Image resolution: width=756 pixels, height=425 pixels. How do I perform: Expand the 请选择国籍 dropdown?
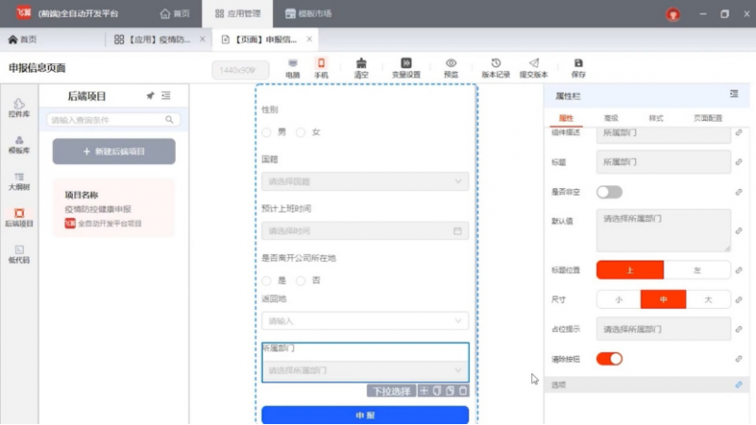pyautogui.click(x=365, y=180)
